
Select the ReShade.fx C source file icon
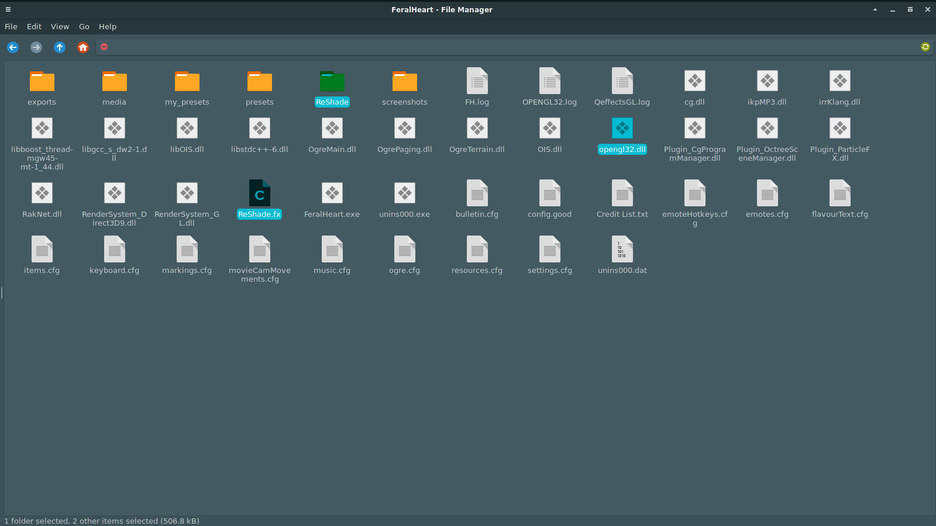pos(260,193)
